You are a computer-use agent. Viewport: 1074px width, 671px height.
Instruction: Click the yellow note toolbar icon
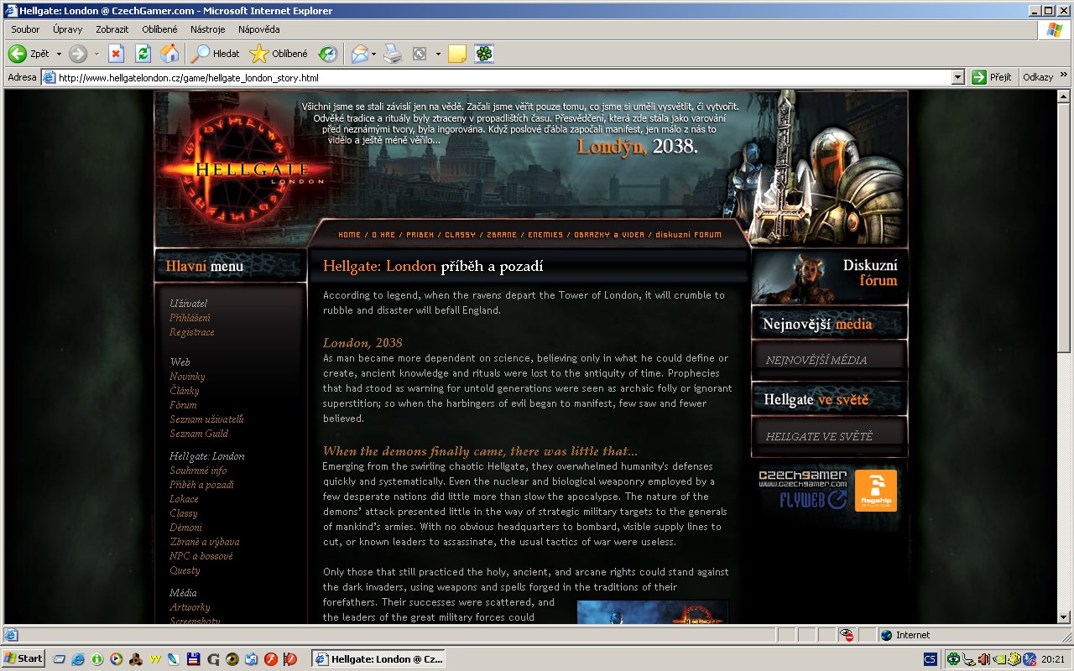(457, 54)
